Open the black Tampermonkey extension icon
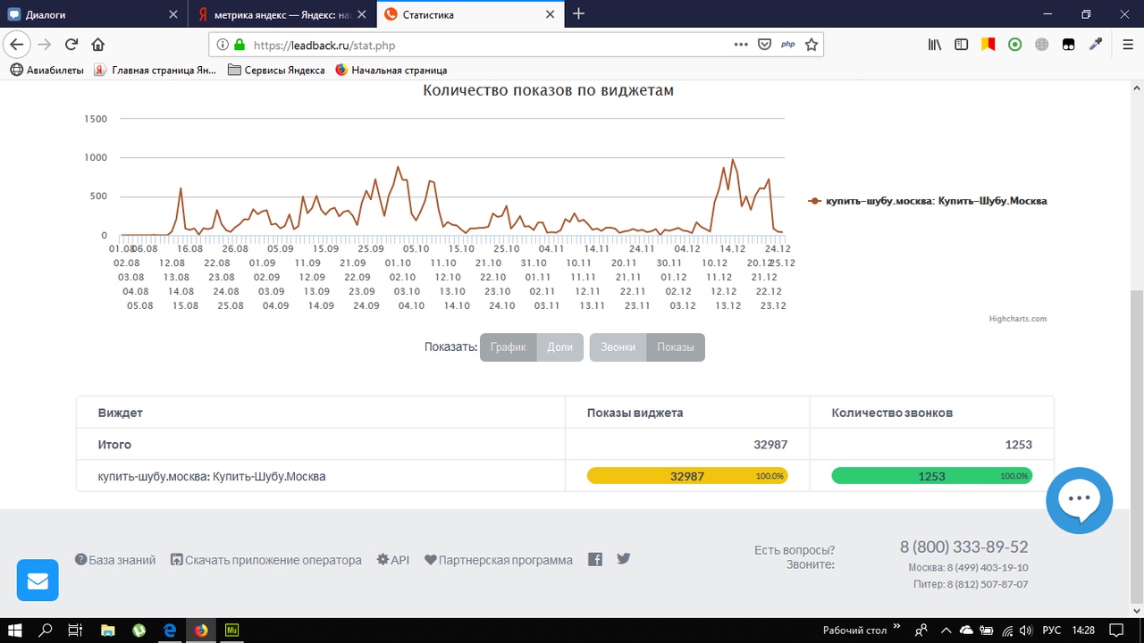The width and height of the screenshot is (1144, 643). point(1068,45)
